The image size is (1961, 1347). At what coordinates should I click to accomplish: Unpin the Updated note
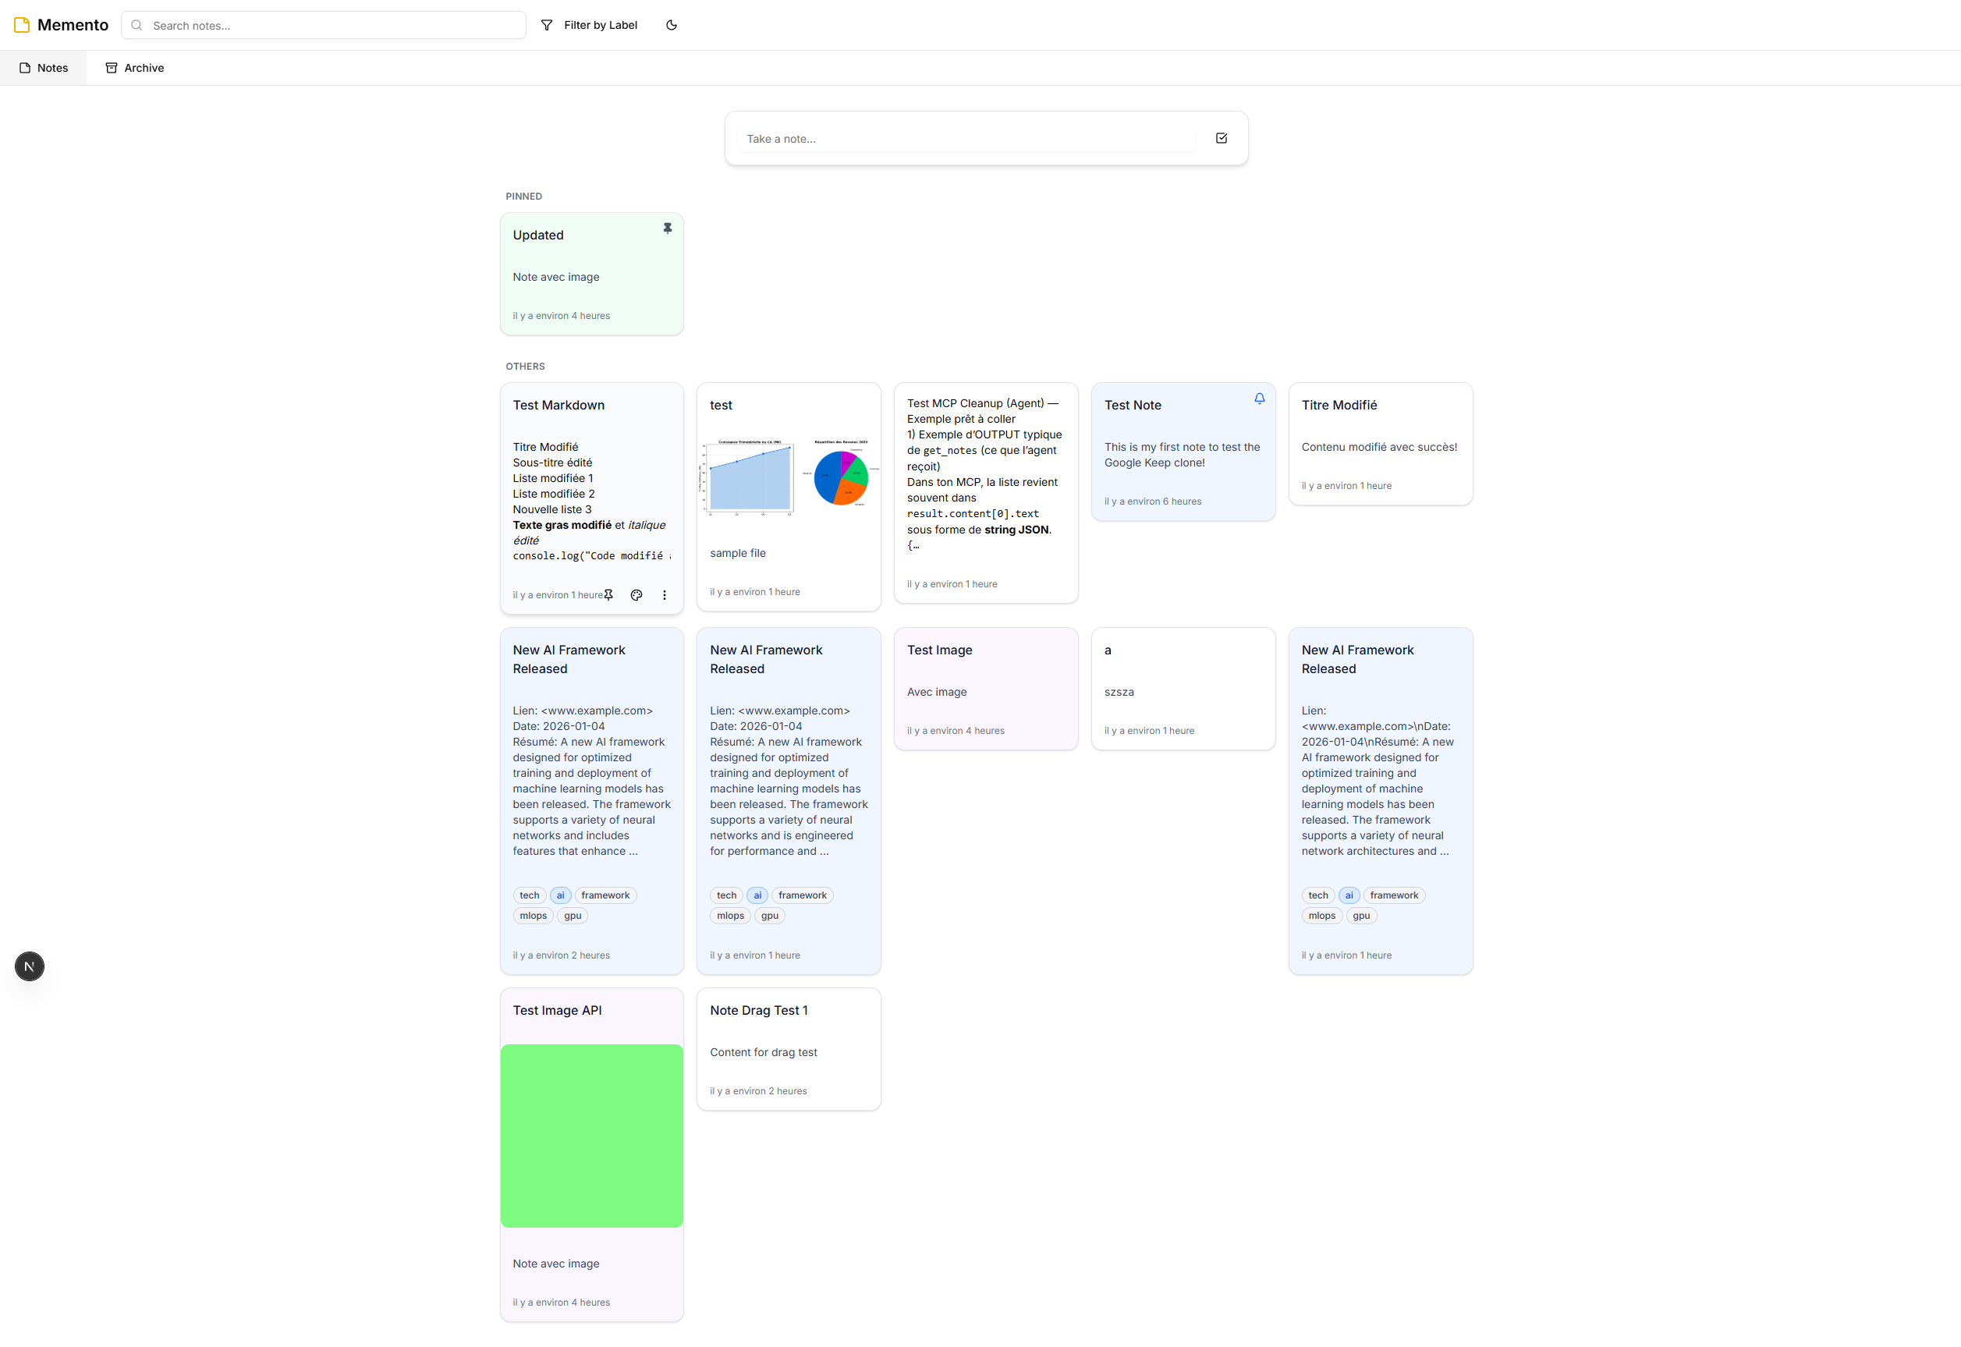point(667,229)
